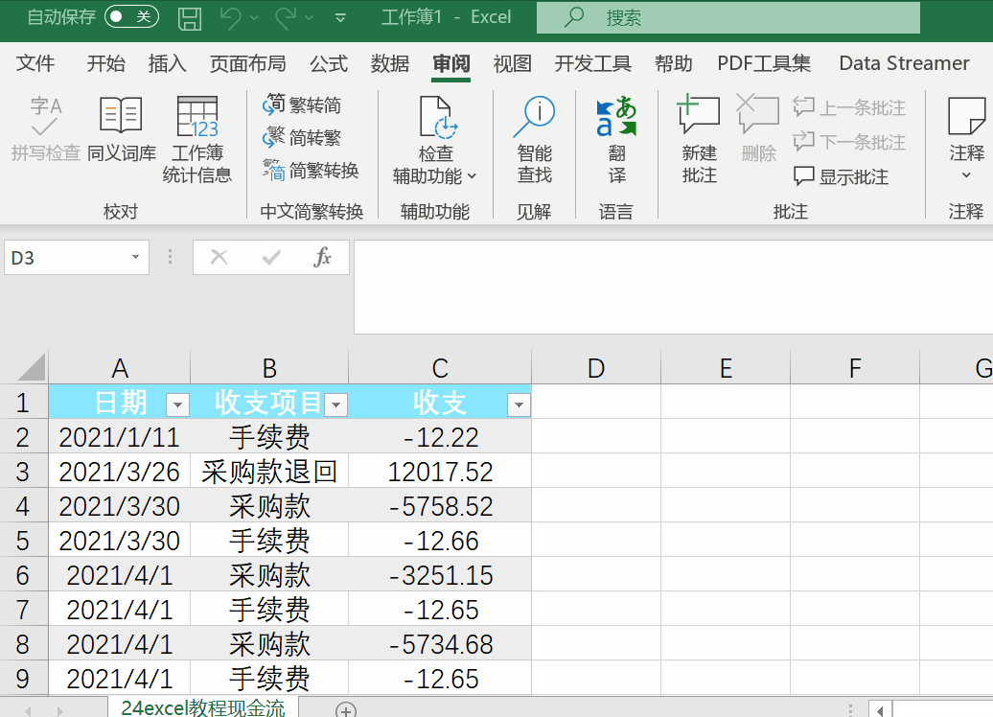Click the 删除 comment button
This screenshot has height=717, width=993.
pos(758,129)
